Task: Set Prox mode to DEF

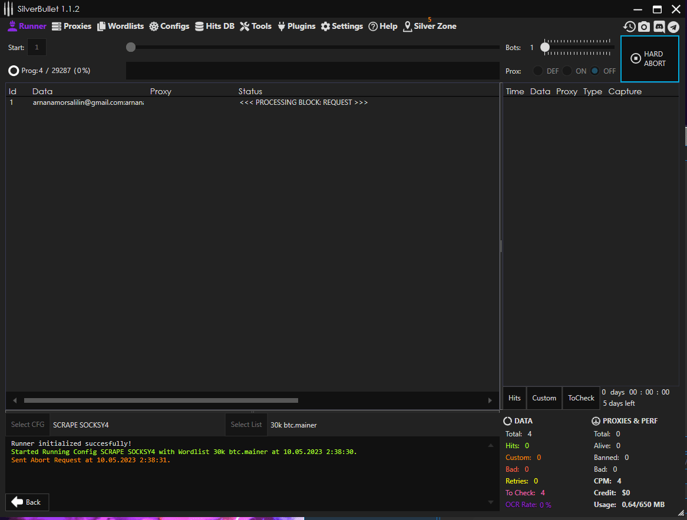Action: click(x=538, y=71)
